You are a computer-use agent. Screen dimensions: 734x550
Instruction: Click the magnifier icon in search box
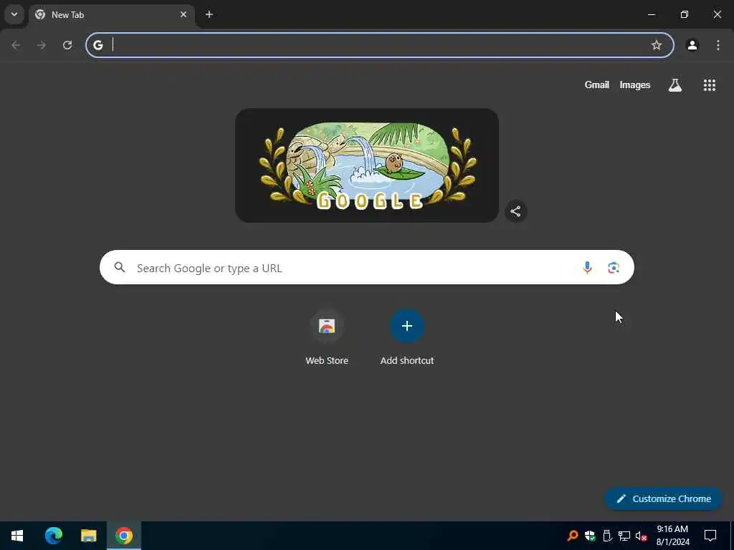click(x=120, y=267)
